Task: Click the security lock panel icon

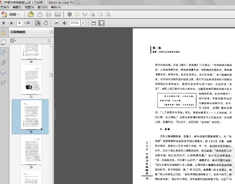Action: [x=3, y=32]
